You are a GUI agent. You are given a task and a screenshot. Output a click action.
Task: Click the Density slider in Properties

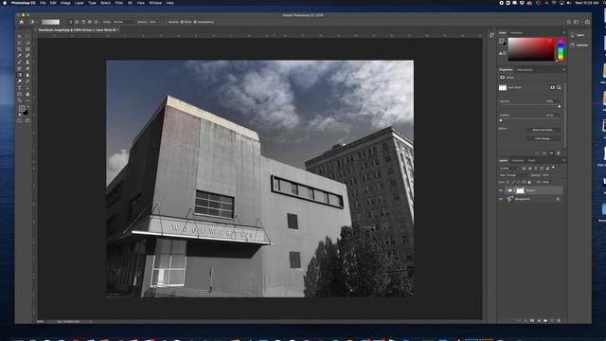point(530,106)
